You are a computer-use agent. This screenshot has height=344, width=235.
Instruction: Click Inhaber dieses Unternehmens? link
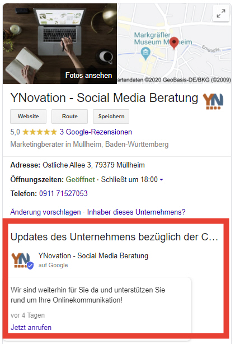136,212
